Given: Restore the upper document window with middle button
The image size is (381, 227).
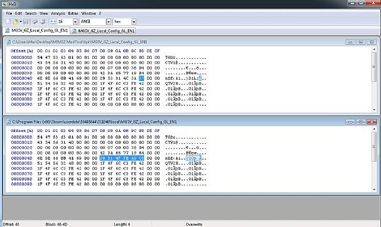Looking at the screenshot, I should click(x=361, y=42).
